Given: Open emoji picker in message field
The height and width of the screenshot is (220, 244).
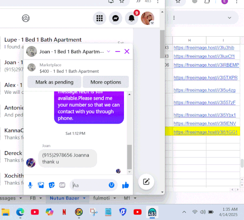Looking at the screenshot, I should (x=112, y=185).
